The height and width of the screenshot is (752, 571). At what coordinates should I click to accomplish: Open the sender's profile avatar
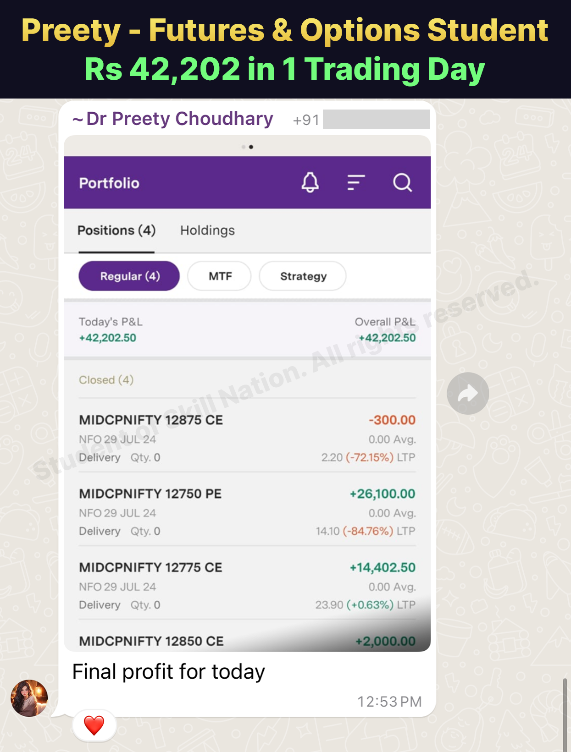tap(29, 698)
